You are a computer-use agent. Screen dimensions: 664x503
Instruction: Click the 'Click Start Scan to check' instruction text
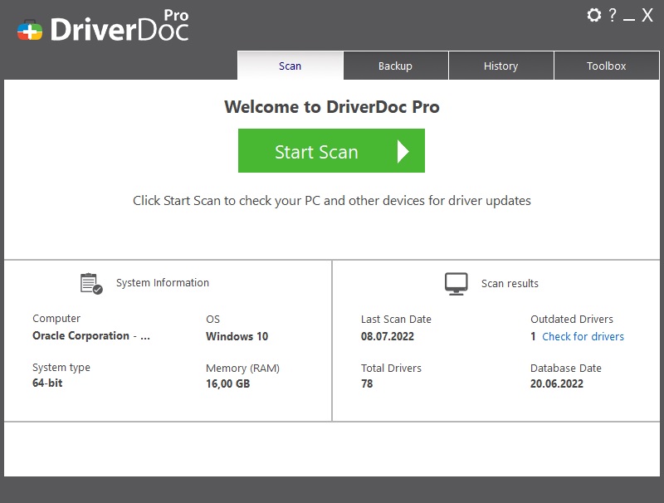[x=332, y=201]
